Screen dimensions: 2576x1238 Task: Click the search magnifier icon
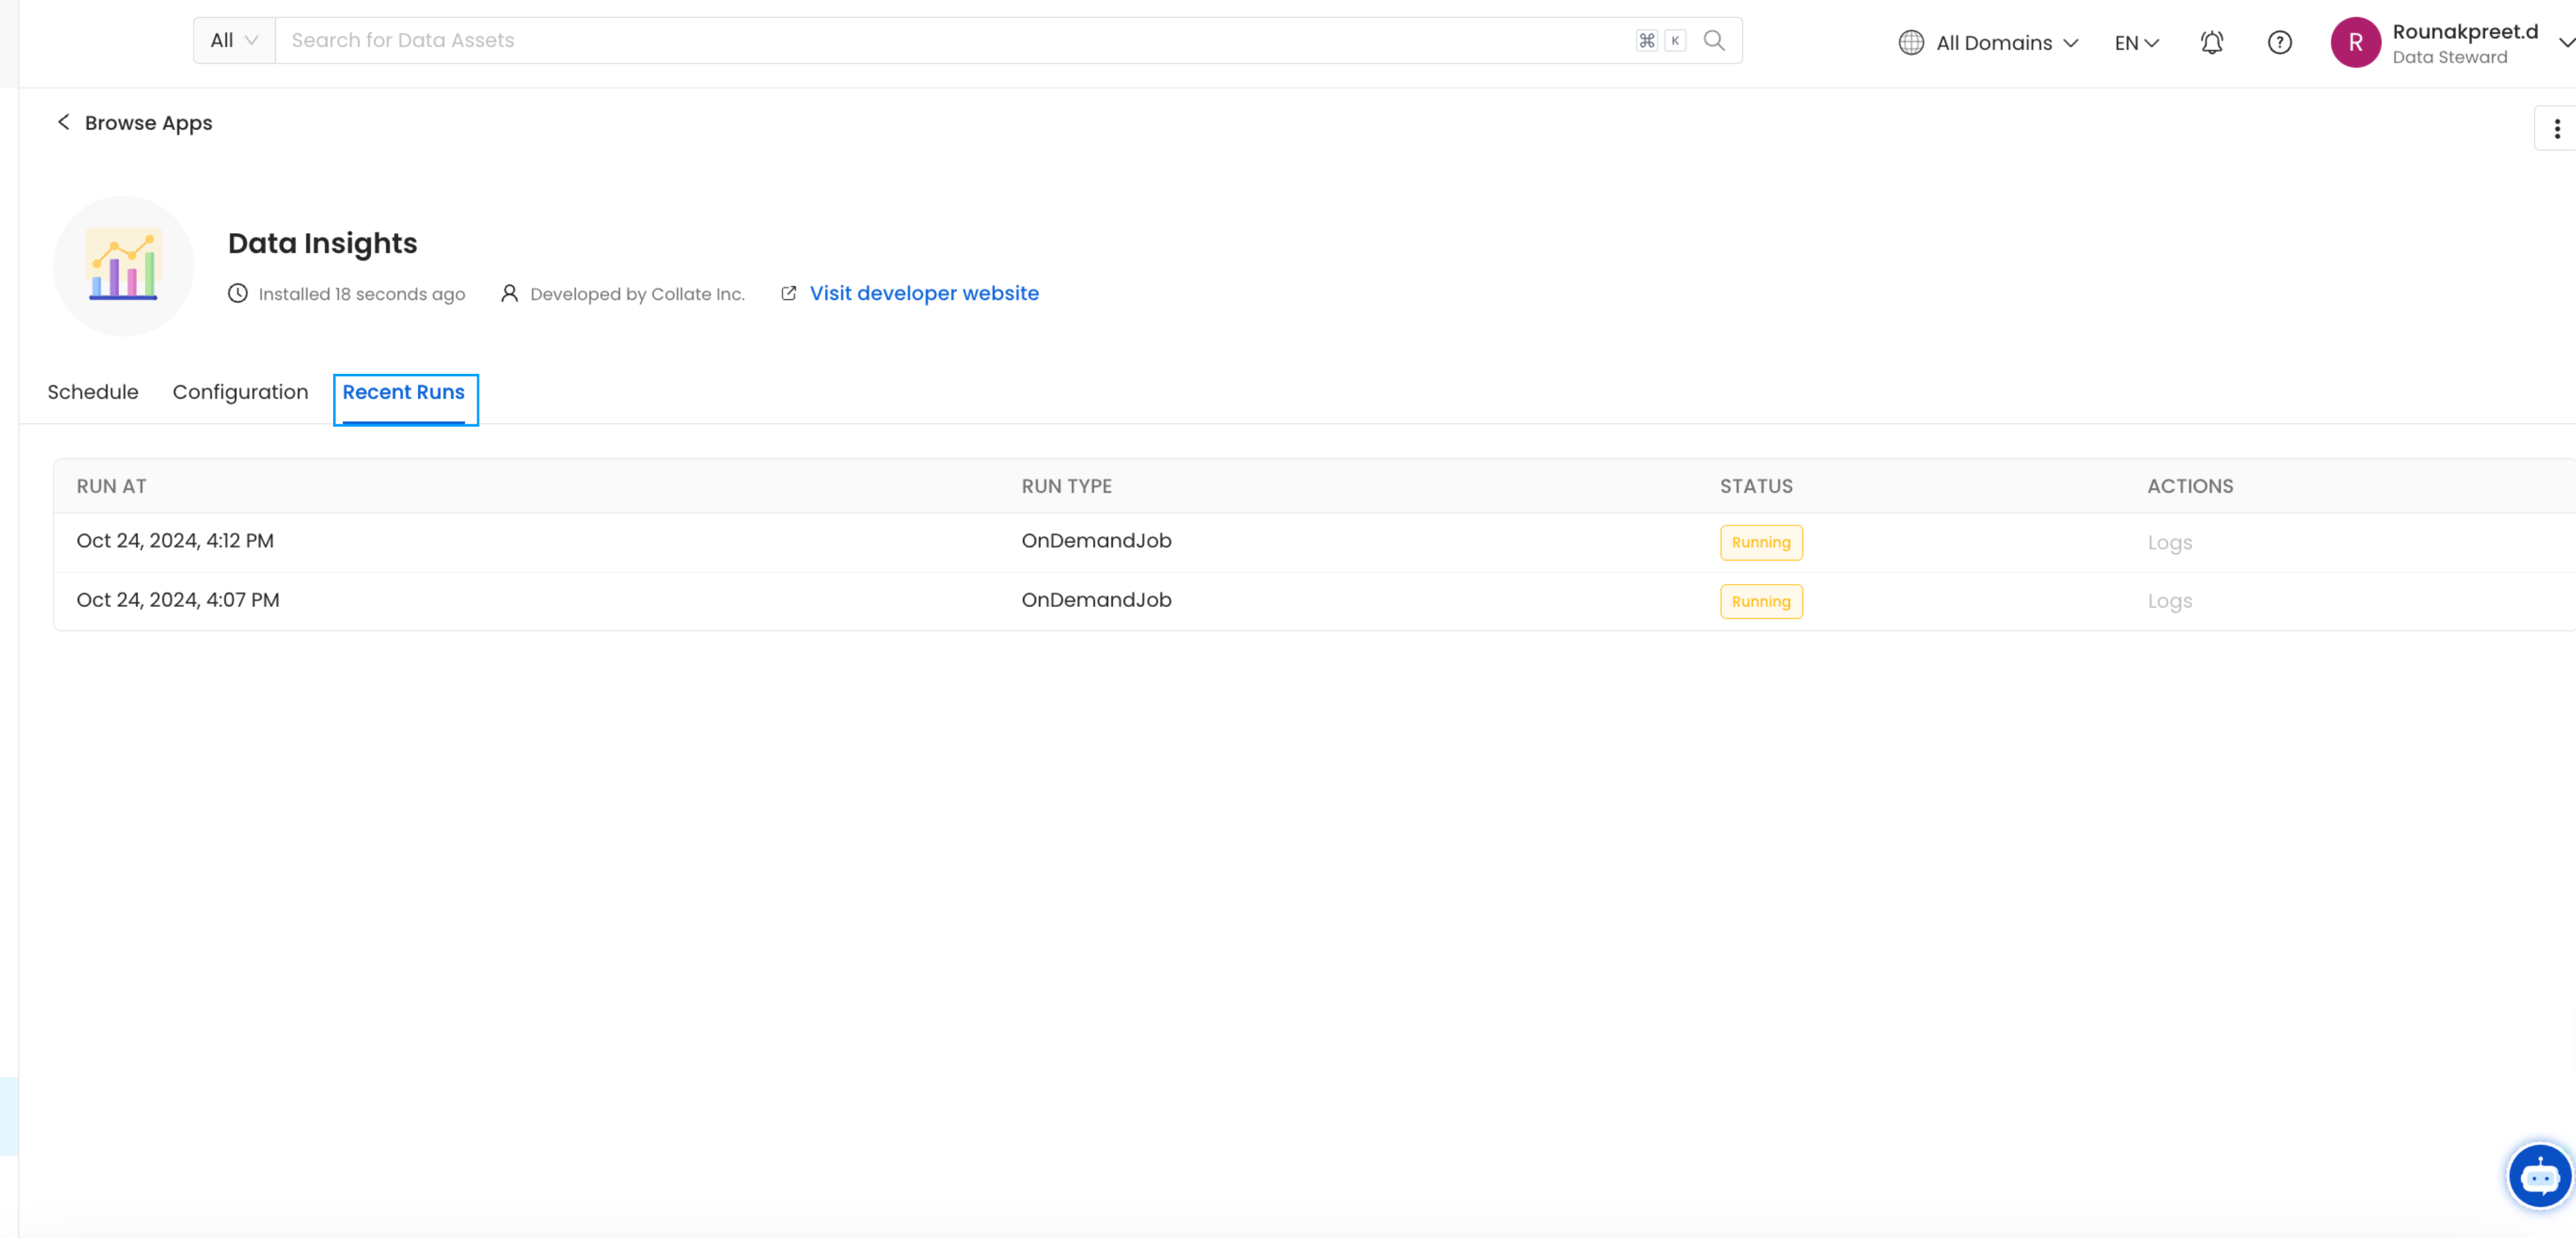click(1714, 40)
